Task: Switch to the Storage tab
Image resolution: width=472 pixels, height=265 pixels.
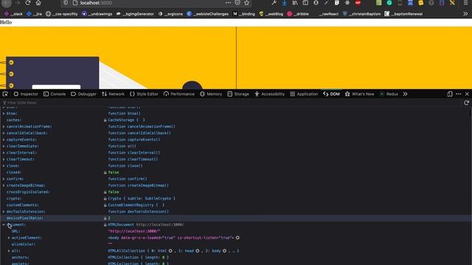Action: click(238, 94)
